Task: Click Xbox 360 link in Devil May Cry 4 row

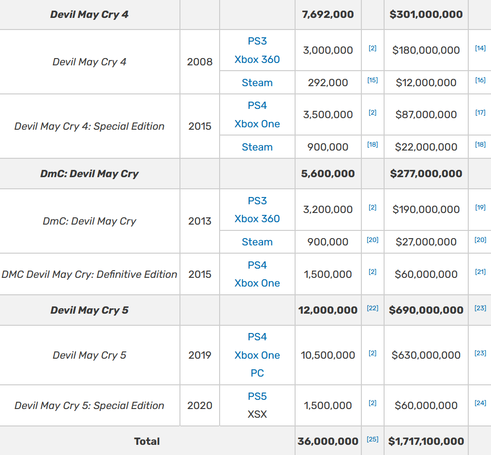Action: [x=257, y=60]
